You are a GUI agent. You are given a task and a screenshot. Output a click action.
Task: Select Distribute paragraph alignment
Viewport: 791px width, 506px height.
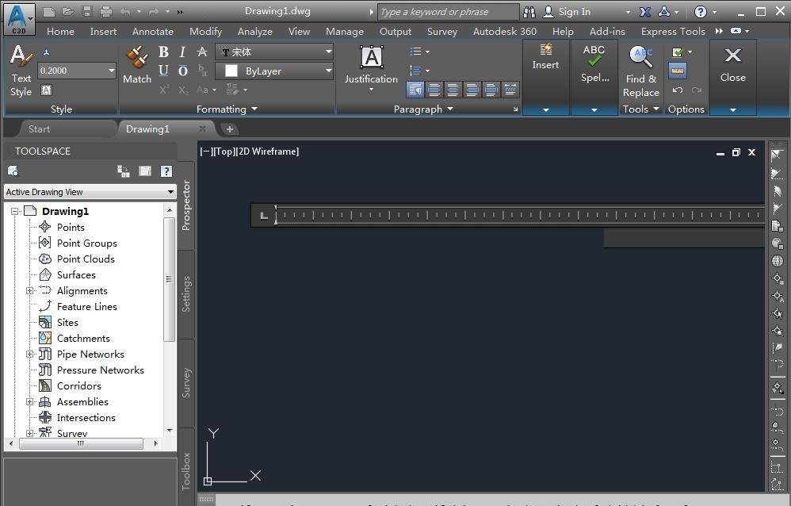(x=510, y=90)
